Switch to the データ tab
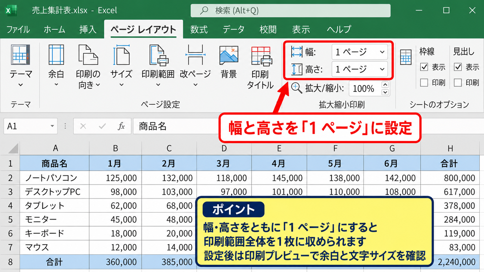The width and height of the screenshot is (484, 272). tap(234, 29)
